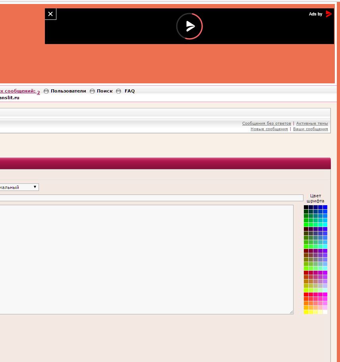
Task: Open the font size dropdown
Action: (19, 187)
